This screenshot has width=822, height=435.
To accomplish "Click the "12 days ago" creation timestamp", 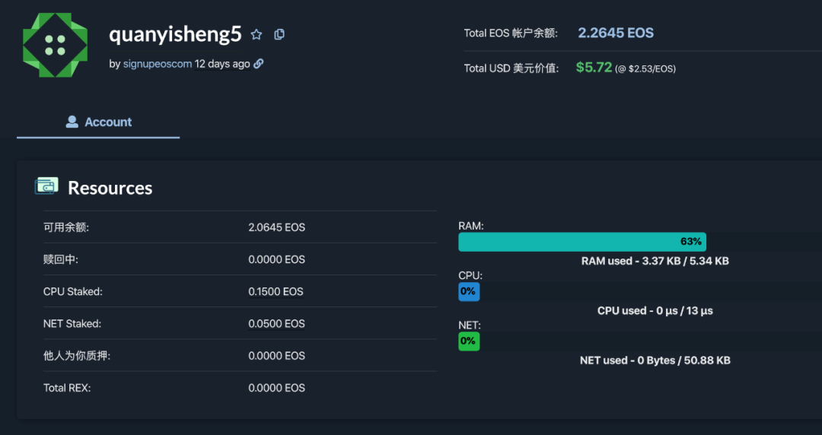I will click(222, 64).
